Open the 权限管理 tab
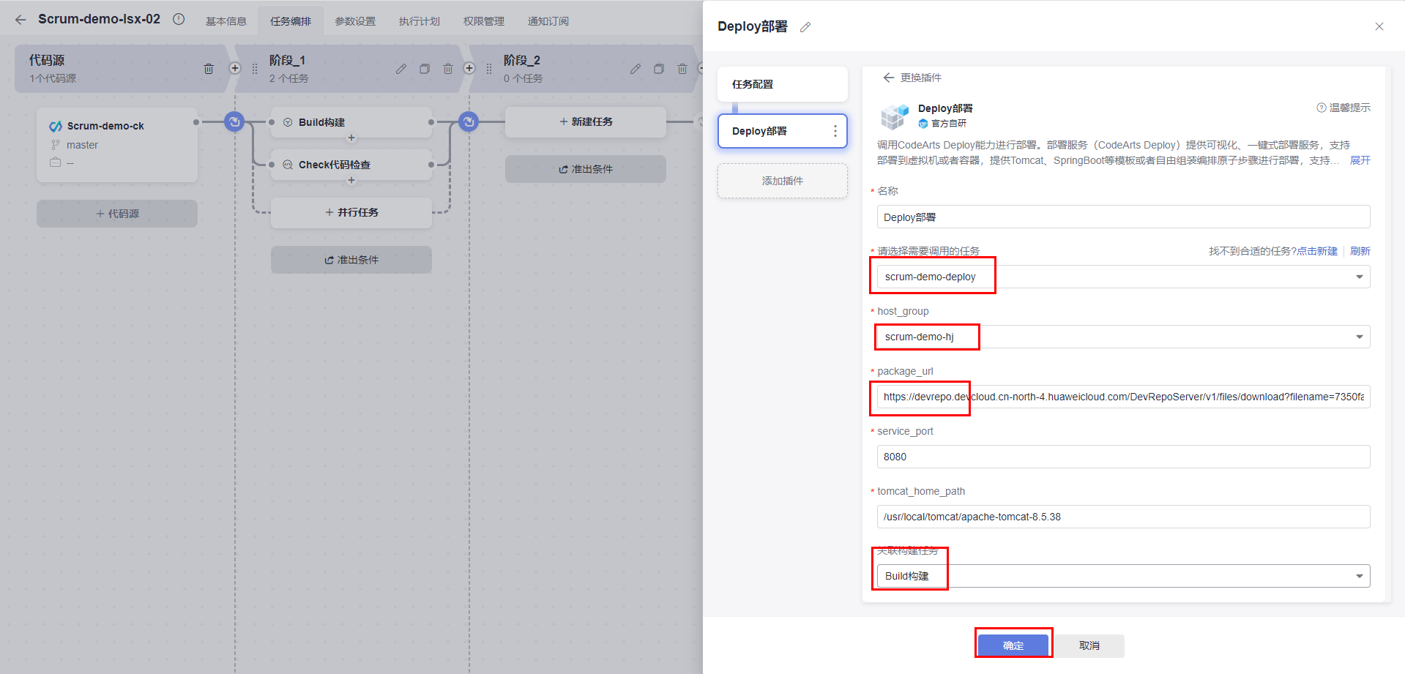Image resolution: width=1405 pixels, height=674 pixels. point(484,21)
